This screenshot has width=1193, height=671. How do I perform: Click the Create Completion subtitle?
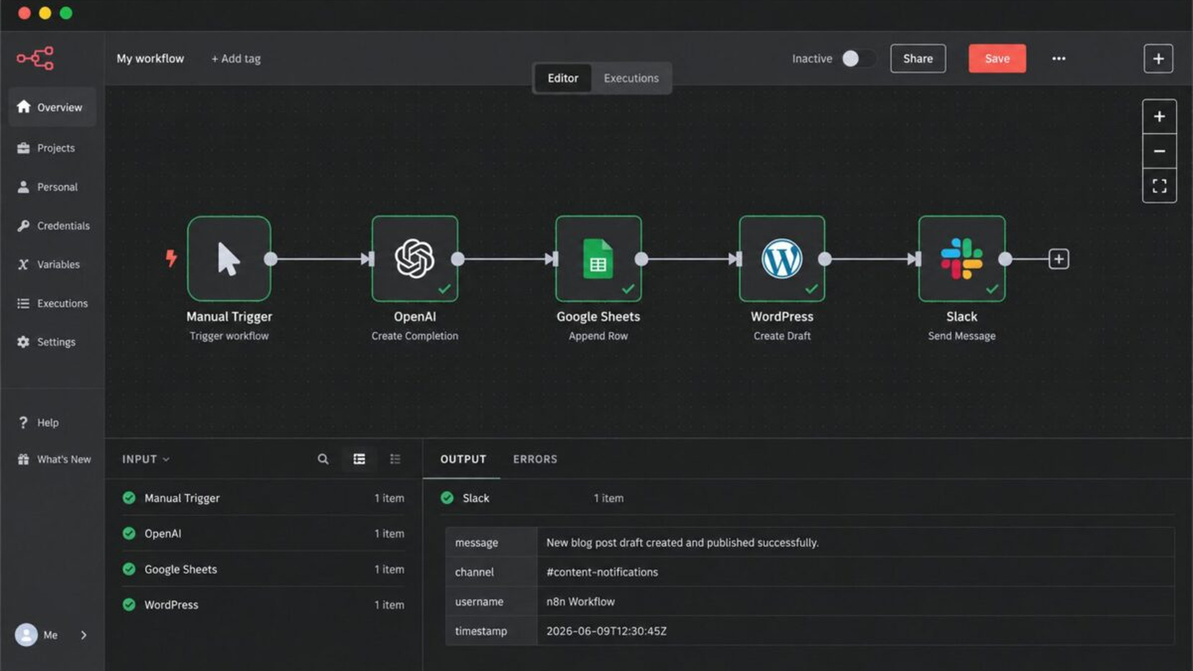(415, 336)
